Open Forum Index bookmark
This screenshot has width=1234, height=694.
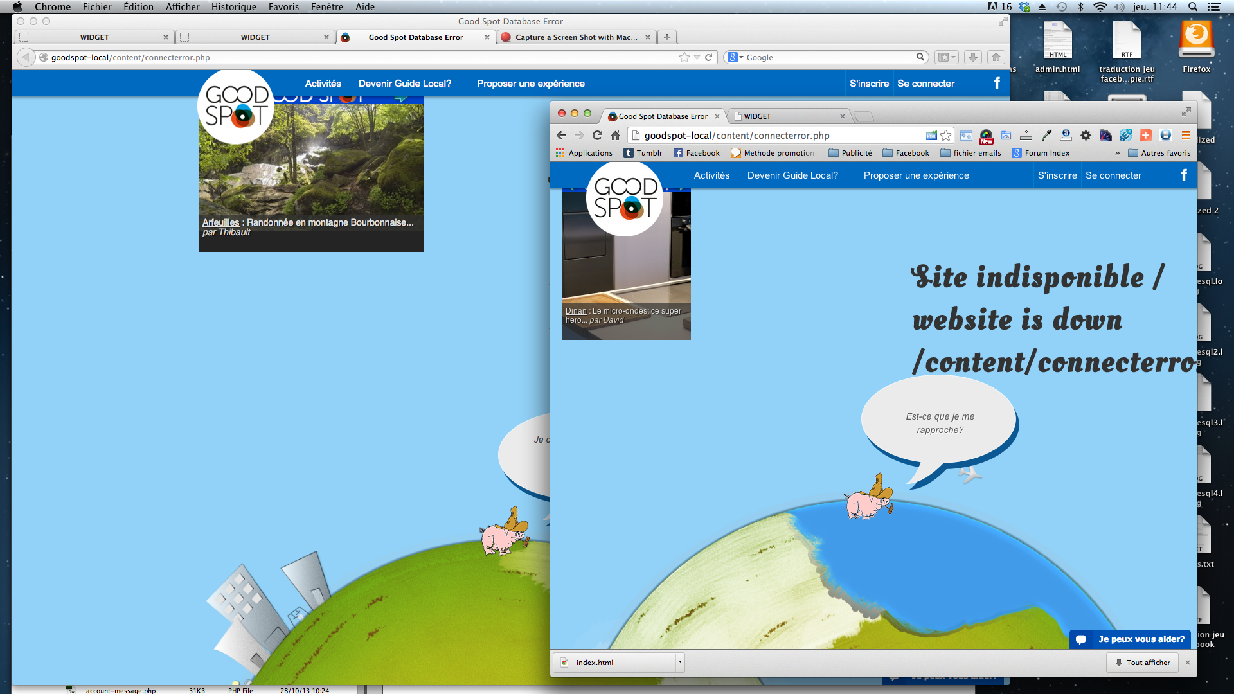coord(1041,153)
